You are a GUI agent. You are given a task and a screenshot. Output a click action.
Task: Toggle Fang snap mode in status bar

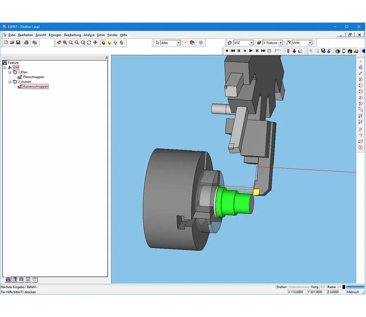[x=315, y=287]
